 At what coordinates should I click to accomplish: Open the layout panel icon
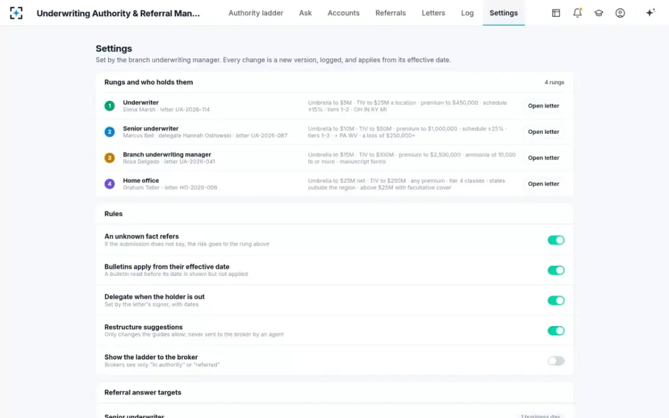click(556, 13)
